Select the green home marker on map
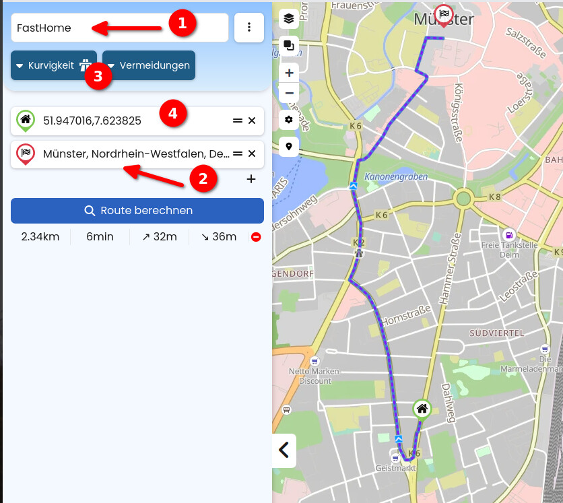This screenshot has width=563, height=503. pyautogui.click(x=422, y=408)
